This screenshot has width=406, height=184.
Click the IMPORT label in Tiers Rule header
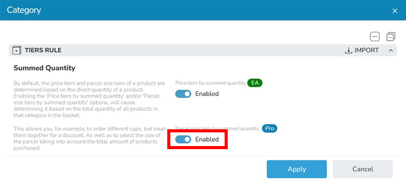tap(367, 50)
